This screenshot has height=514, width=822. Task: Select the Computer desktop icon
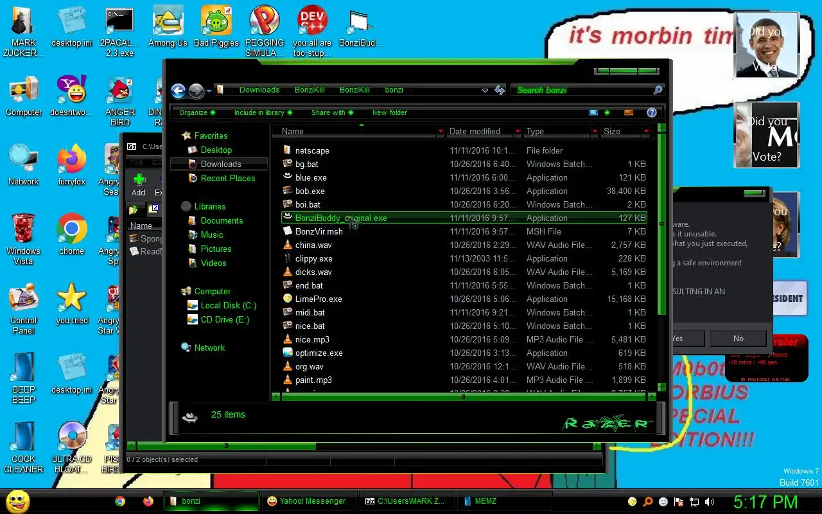pyautogui.click(x=24, y=96)
